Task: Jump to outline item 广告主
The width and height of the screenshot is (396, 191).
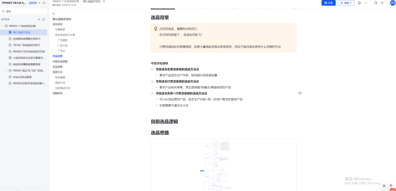Action: pos(61,51)
